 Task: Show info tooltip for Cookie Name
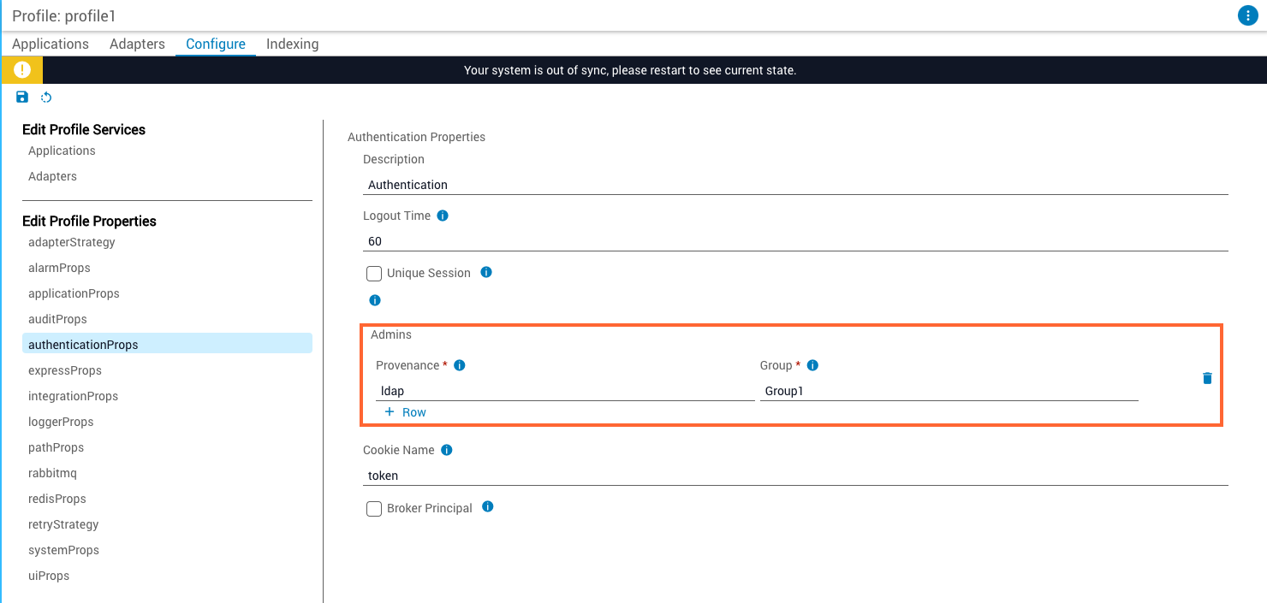(x=446, y=450)
